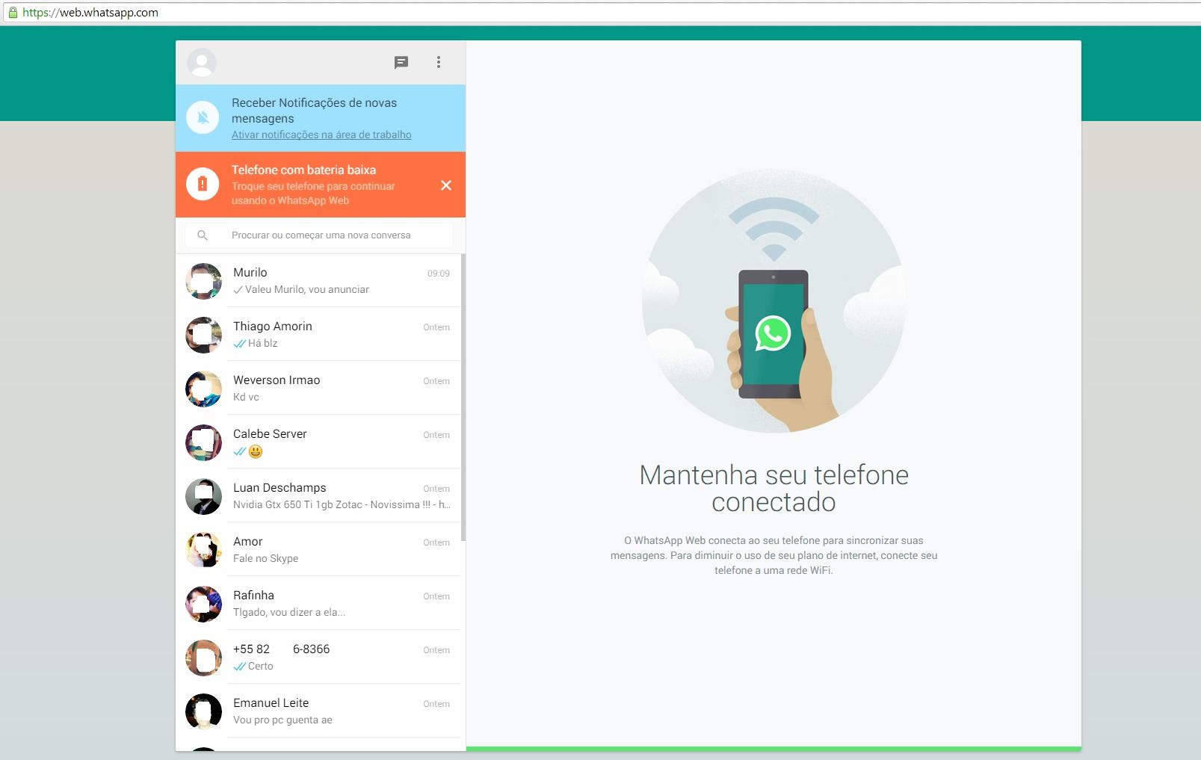Open the Rafinha chat
Viewport: 1201px width, 760px height.
(319, 603)
